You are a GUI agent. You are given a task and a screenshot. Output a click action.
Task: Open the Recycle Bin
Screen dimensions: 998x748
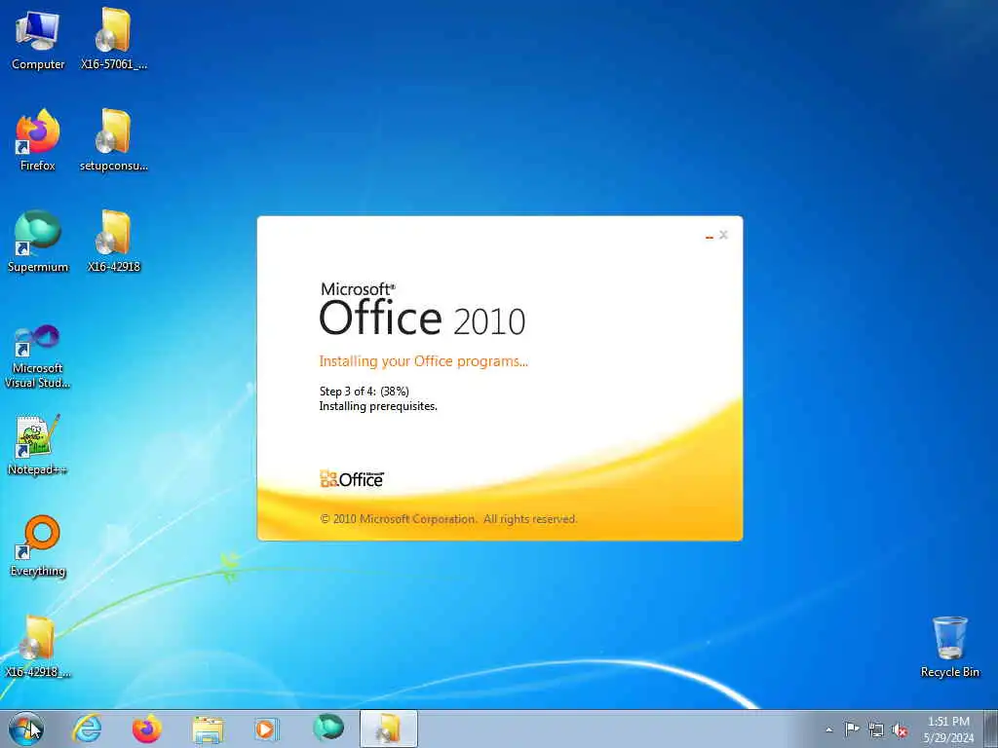pyautogui.click(x=949, y=647)
